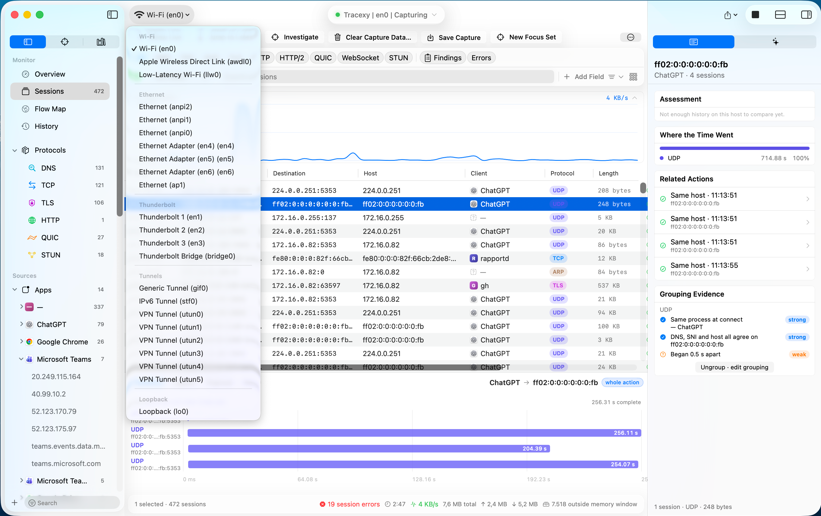This screenshot has width=821, height=516.
Task: Collapse the Apps sources section
Action: click(15, 290)
